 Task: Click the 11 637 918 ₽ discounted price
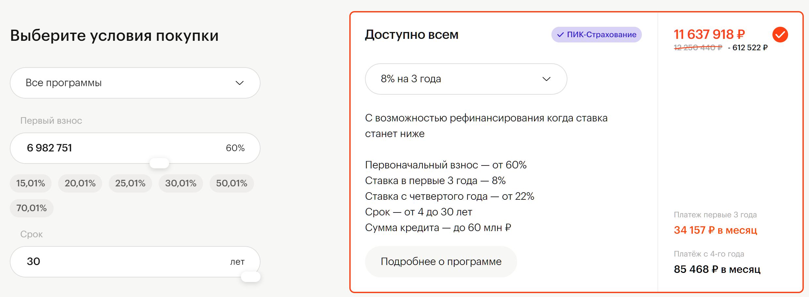tap(709, 35)
